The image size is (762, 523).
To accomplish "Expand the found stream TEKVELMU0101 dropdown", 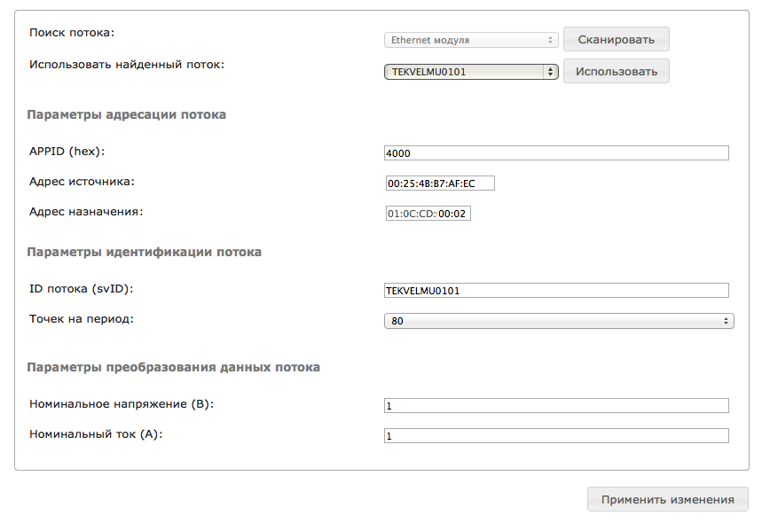I will point(471,72).
